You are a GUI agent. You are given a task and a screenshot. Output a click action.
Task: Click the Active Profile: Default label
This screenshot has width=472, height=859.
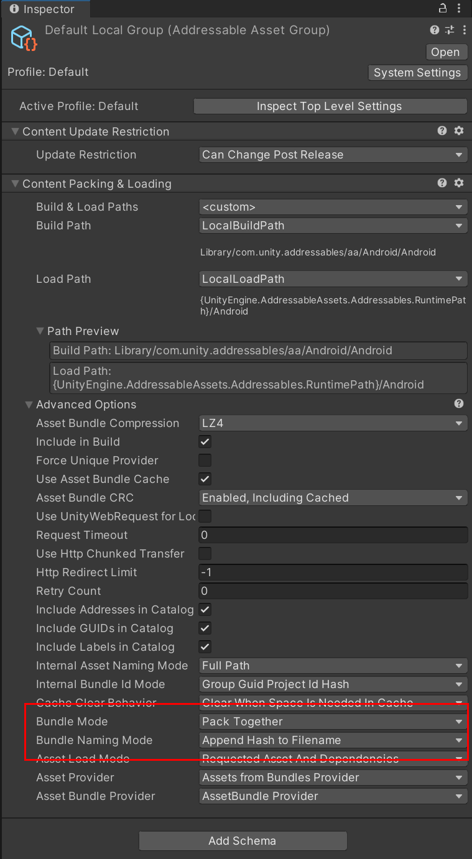pos(79,106)
